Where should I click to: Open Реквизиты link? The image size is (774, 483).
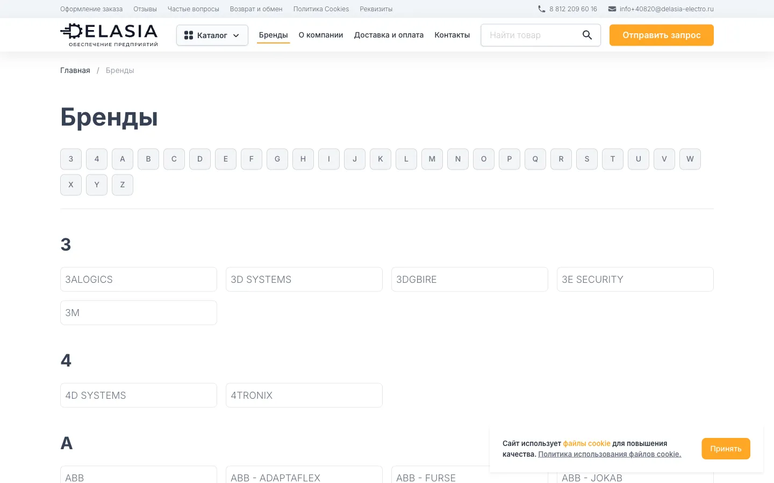pyautogui.click(x=376, y=9)
